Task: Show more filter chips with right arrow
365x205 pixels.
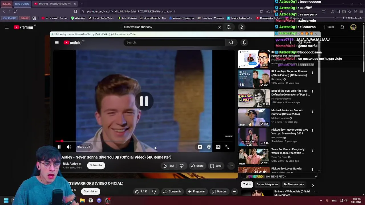Action: point(313,185)
